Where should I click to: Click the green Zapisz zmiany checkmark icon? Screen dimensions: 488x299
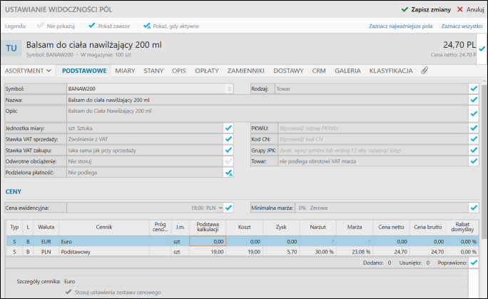pos(405,9)
